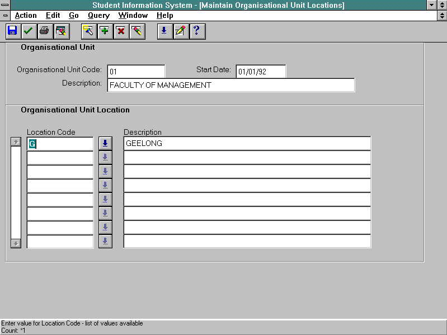Image resolution: width=447 pixels, height=335 pixels.
Task: Click the blue question mark help icon
Action: pyautogui.click(x=196, y=31)
